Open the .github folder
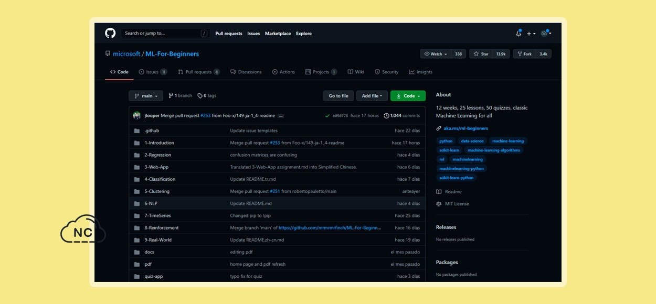 [152, 131]
